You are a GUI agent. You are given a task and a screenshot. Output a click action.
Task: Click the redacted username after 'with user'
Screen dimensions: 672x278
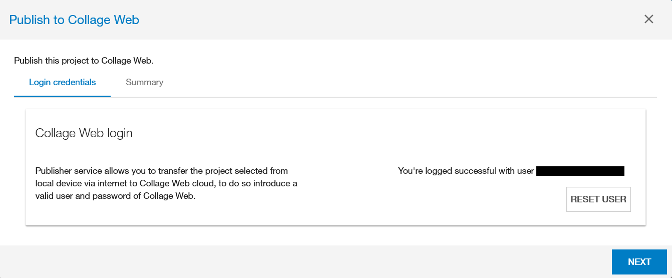click(580, 171)
